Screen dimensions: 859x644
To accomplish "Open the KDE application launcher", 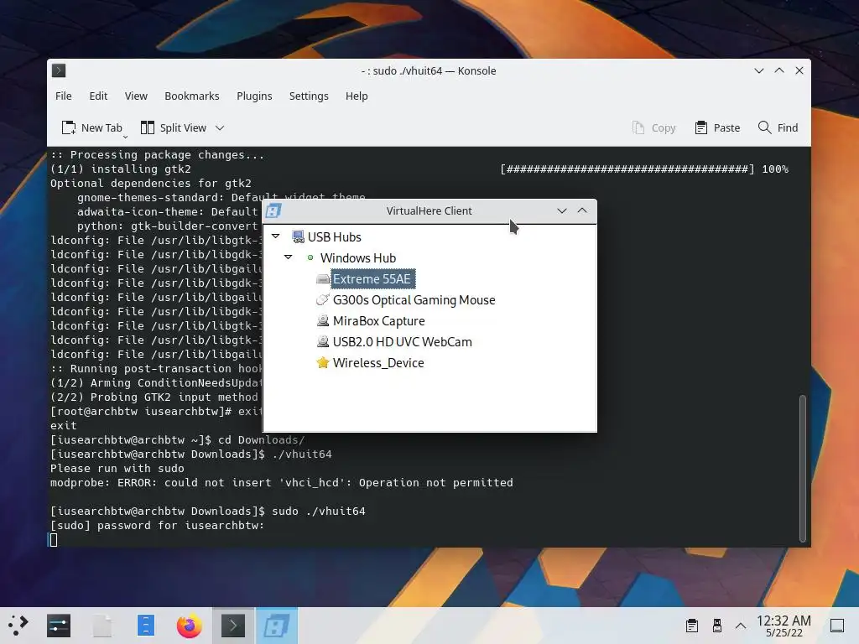I will click(x=18, y=626).
